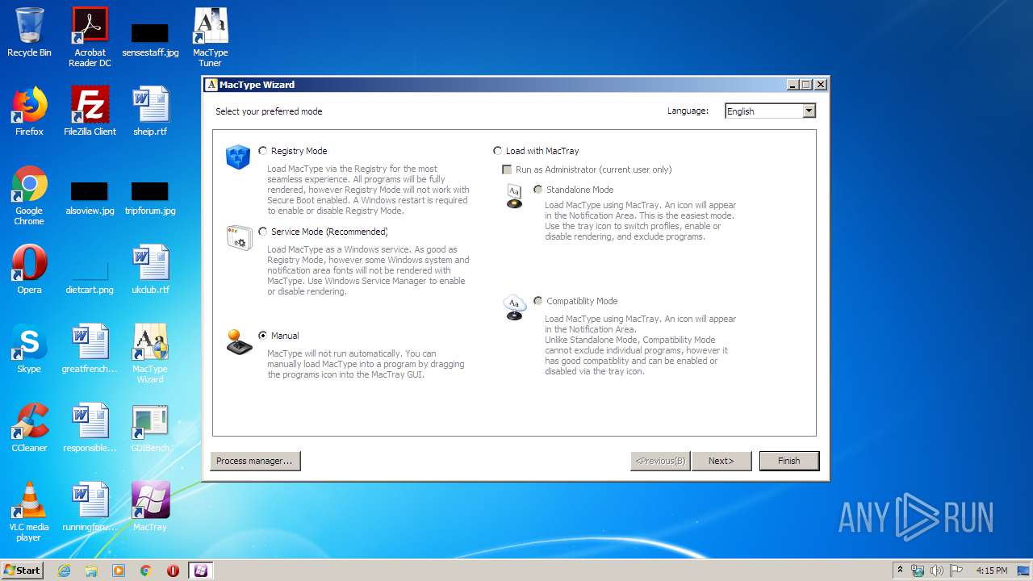Click the Finish button

[789, 461]
